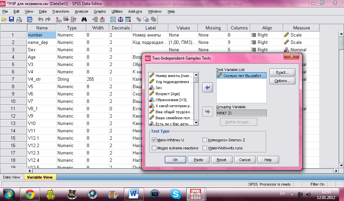Click the Windows Start button
This screenshot has width=344, height=201.
tap(9, 194)
